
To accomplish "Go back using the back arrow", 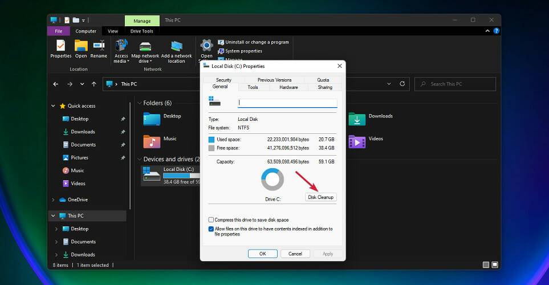I will [56, 84].
